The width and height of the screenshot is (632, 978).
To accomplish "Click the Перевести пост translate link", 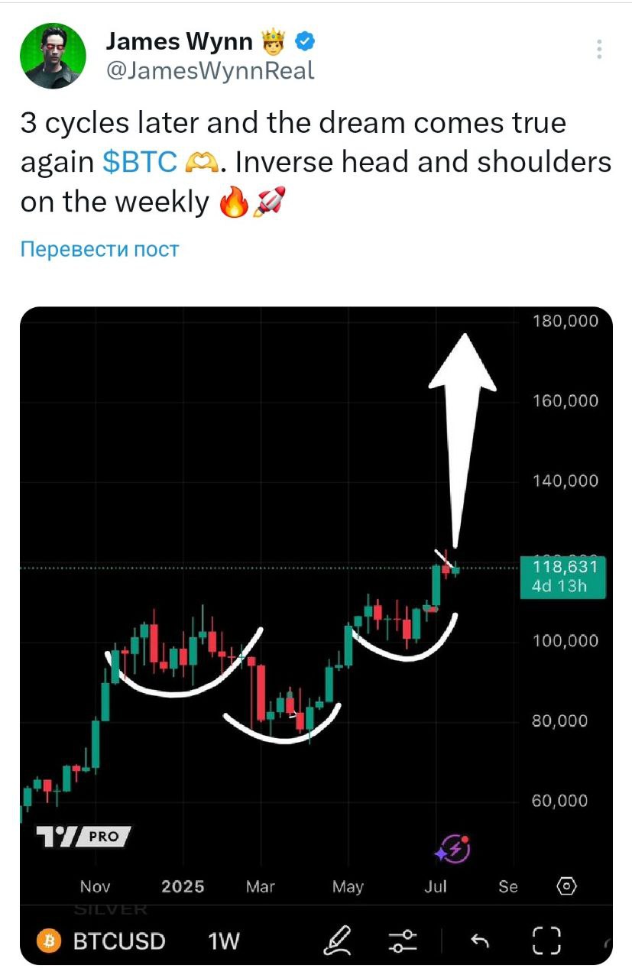I will (x=99, y=249).
